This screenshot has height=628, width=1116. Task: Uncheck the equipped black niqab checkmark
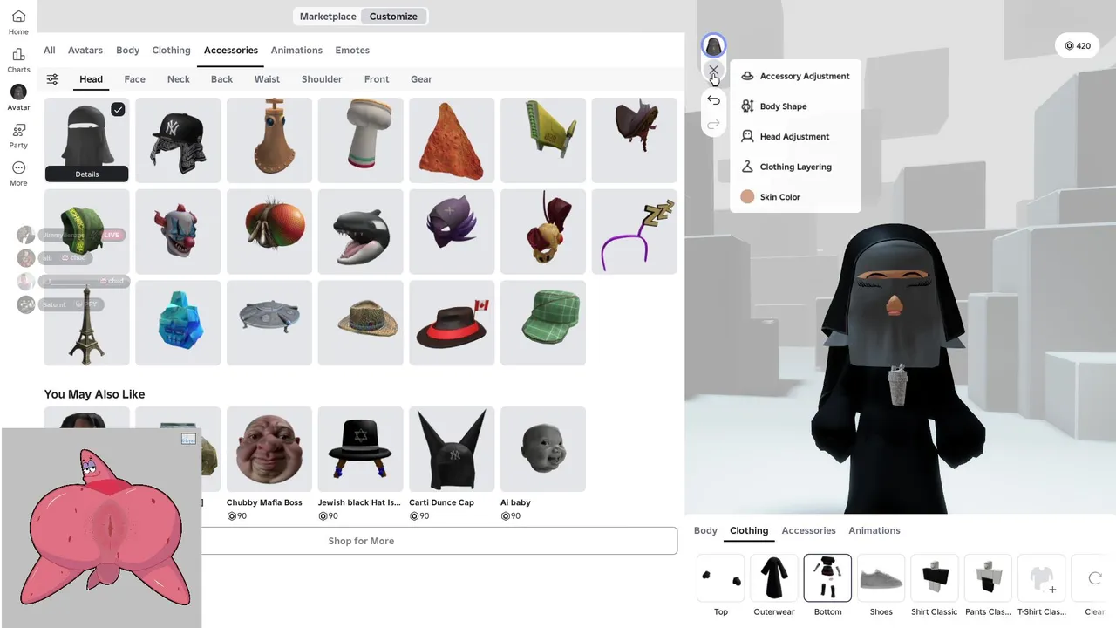pyautogui.click(x=118, y=109)
